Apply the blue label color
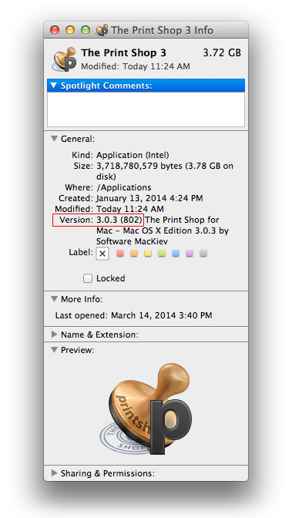The image size is (292, 518). [176, 254]
